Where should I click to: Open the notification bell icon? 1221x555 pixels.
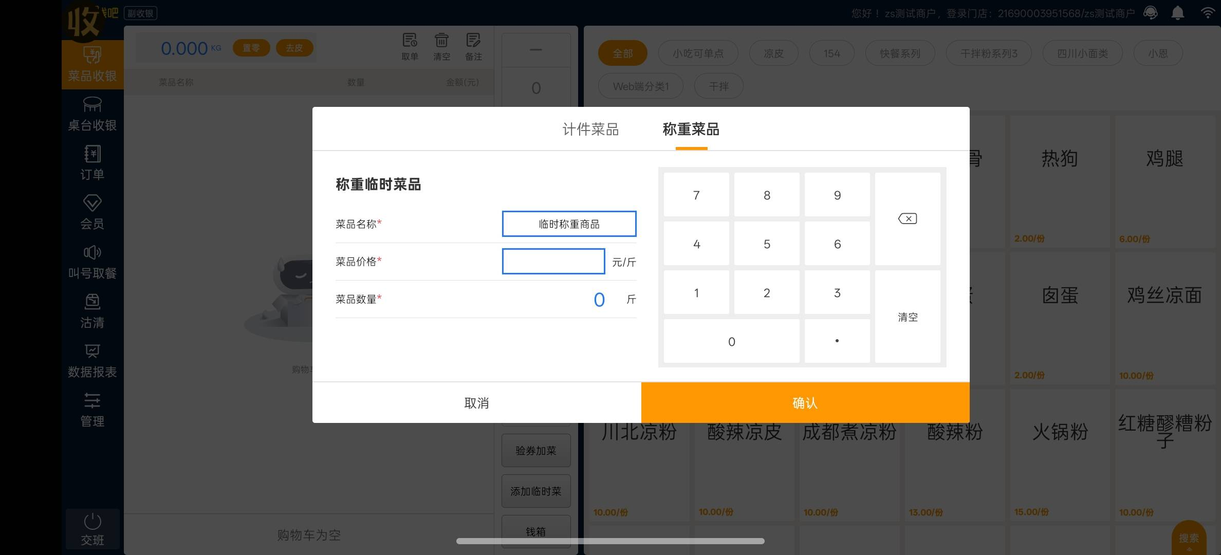click(1178, 13)
